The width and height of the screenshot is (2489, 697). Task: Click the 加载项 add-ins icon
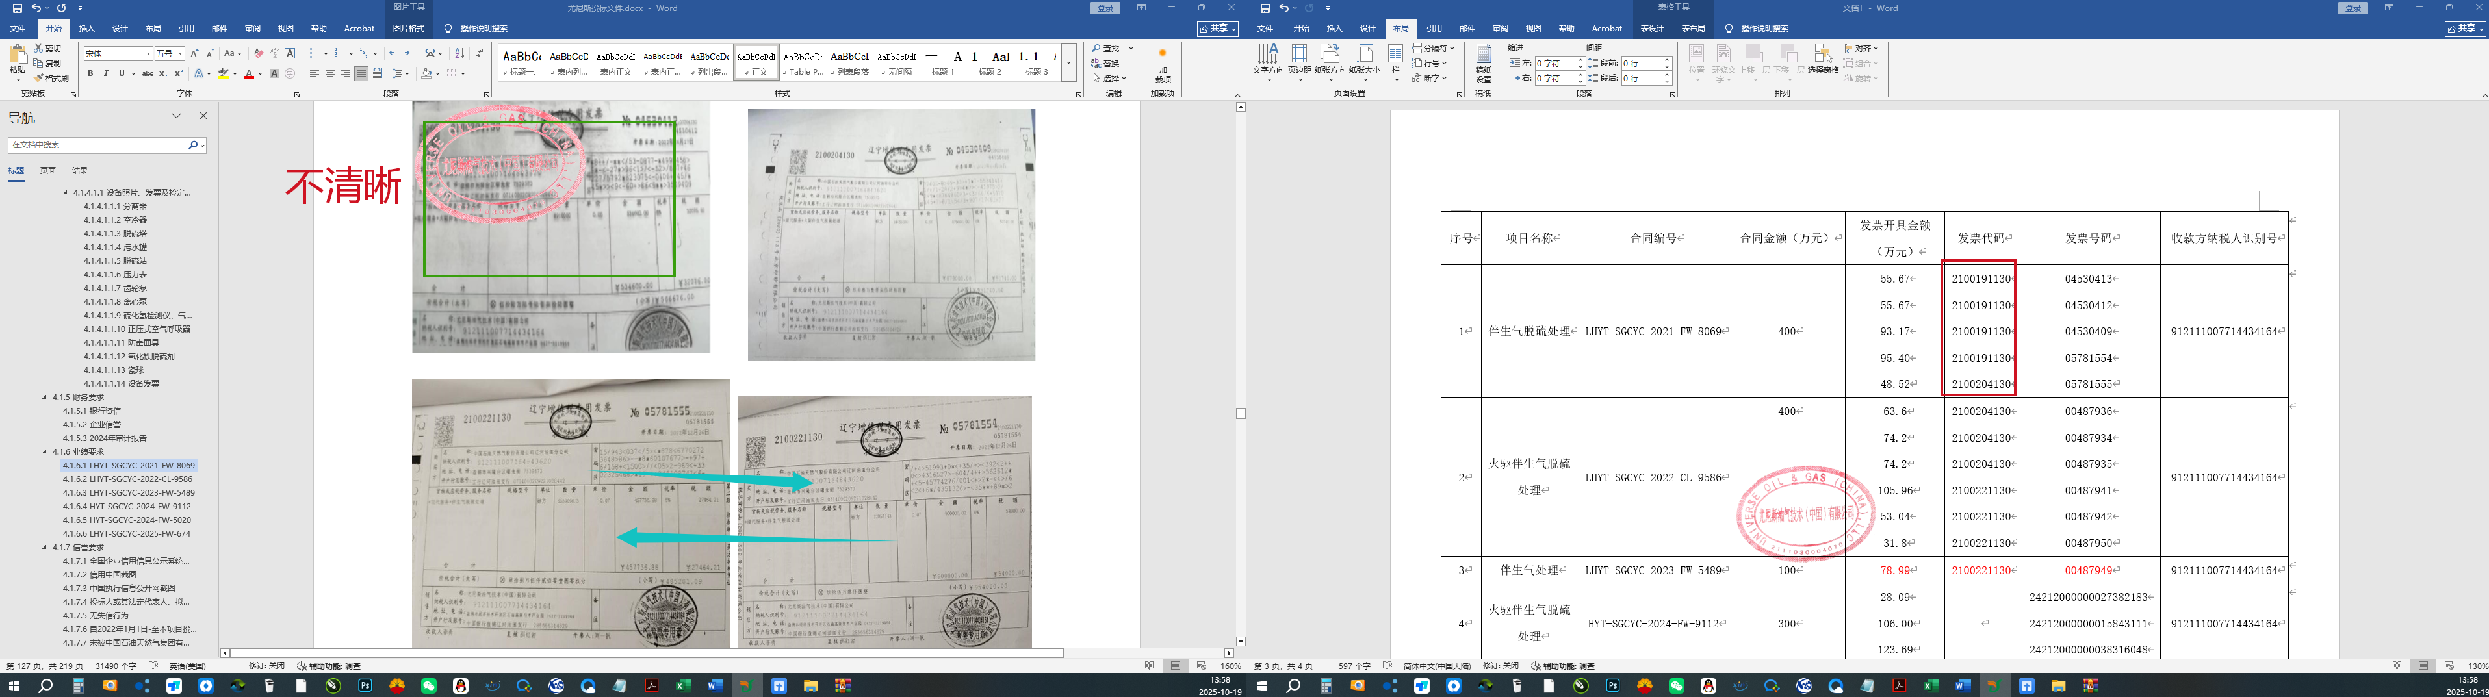point(1163,64)
